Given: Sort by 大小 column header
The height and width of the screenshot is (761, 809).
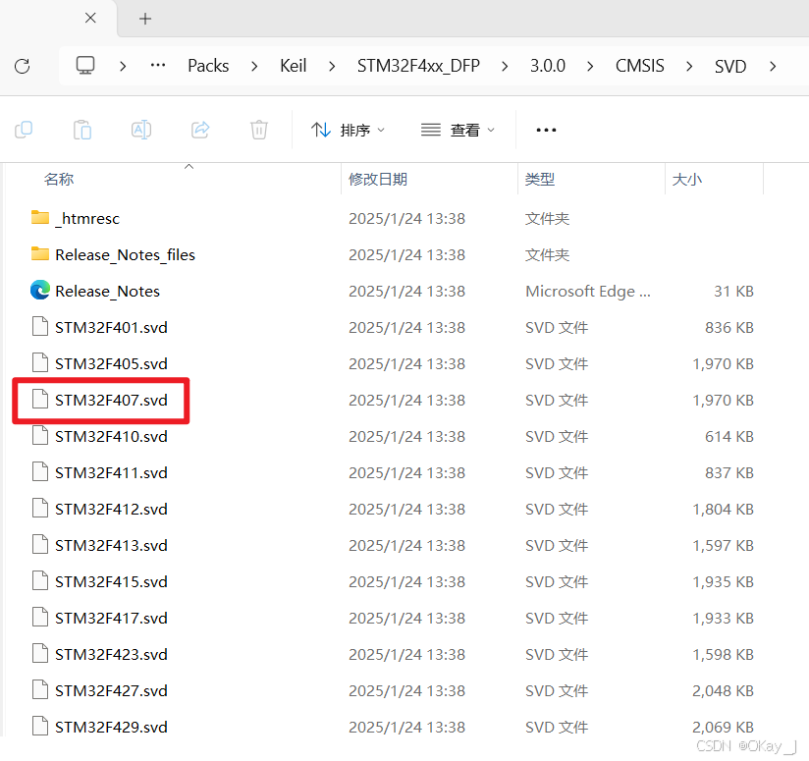Looking at the screenshot, I should point(686,179).
